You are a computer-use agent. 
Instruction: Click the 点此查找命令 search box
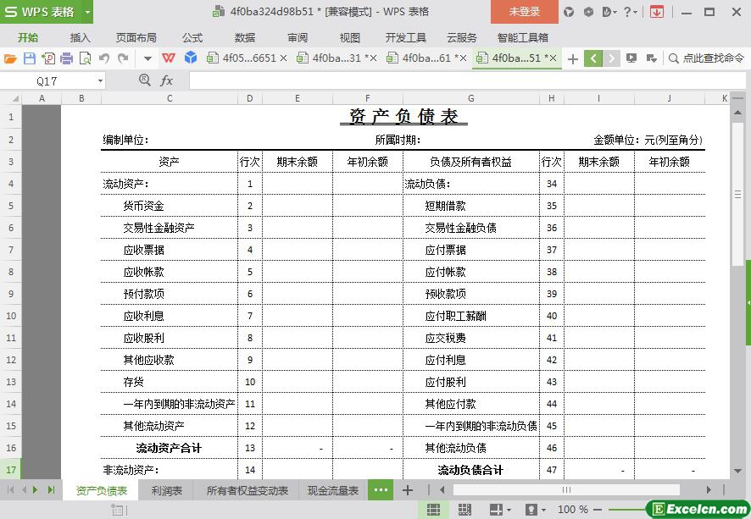(x=706, y=58)
